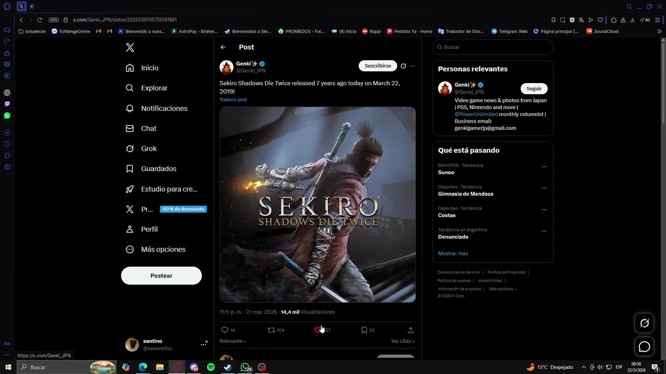Open new tab with plus button

[x=32, y=6]
